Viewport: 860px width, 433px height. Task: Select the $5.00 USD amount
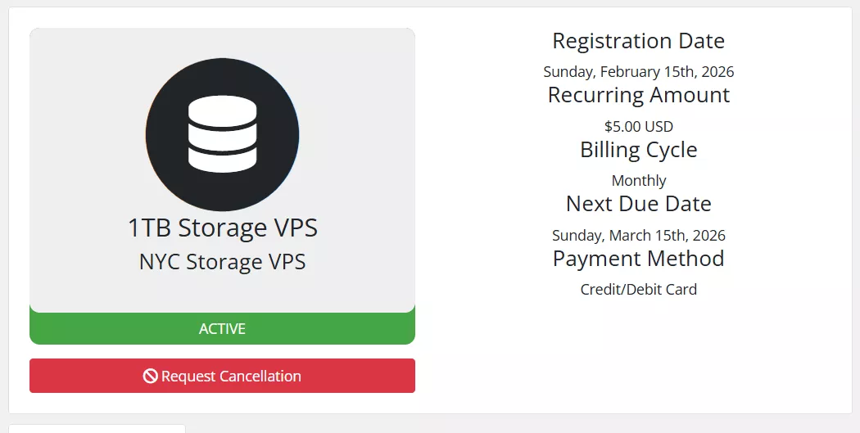click(638, 126)
